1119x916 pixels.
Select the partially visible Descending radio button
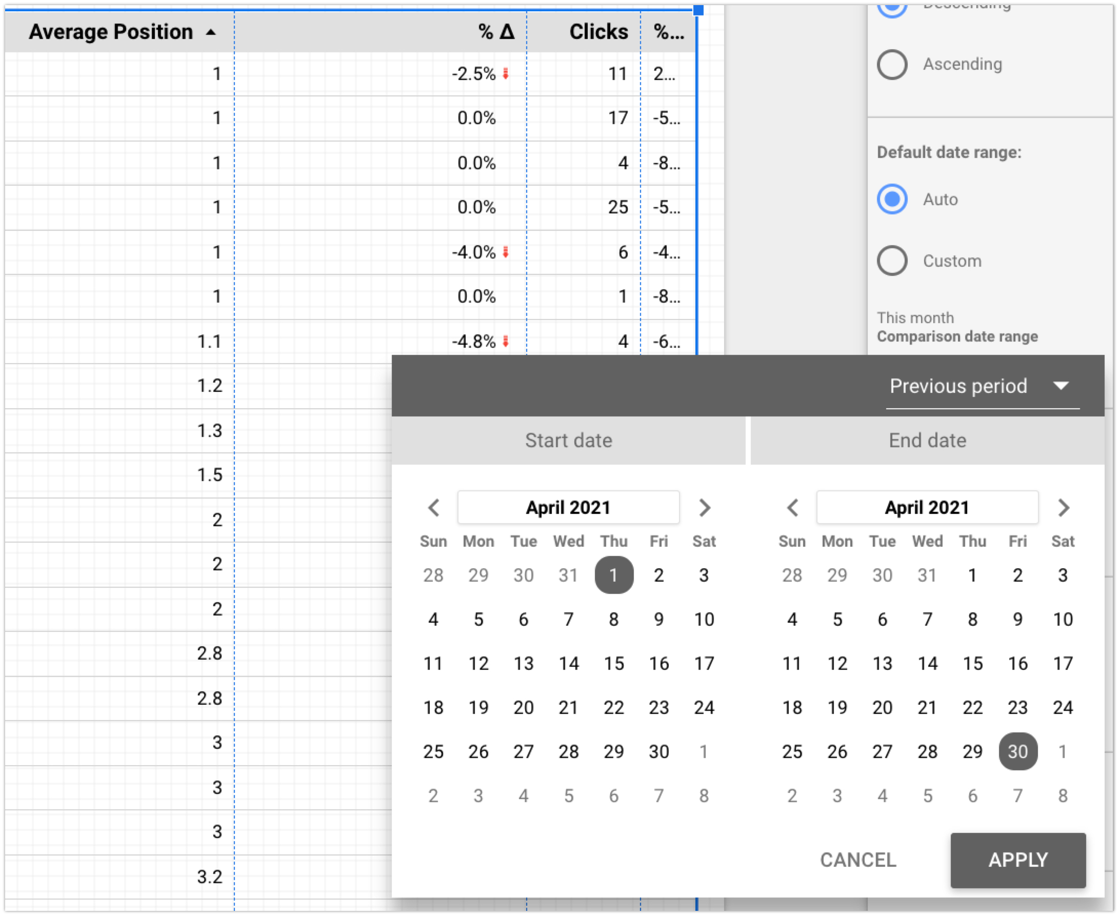(x=892, y=11)
